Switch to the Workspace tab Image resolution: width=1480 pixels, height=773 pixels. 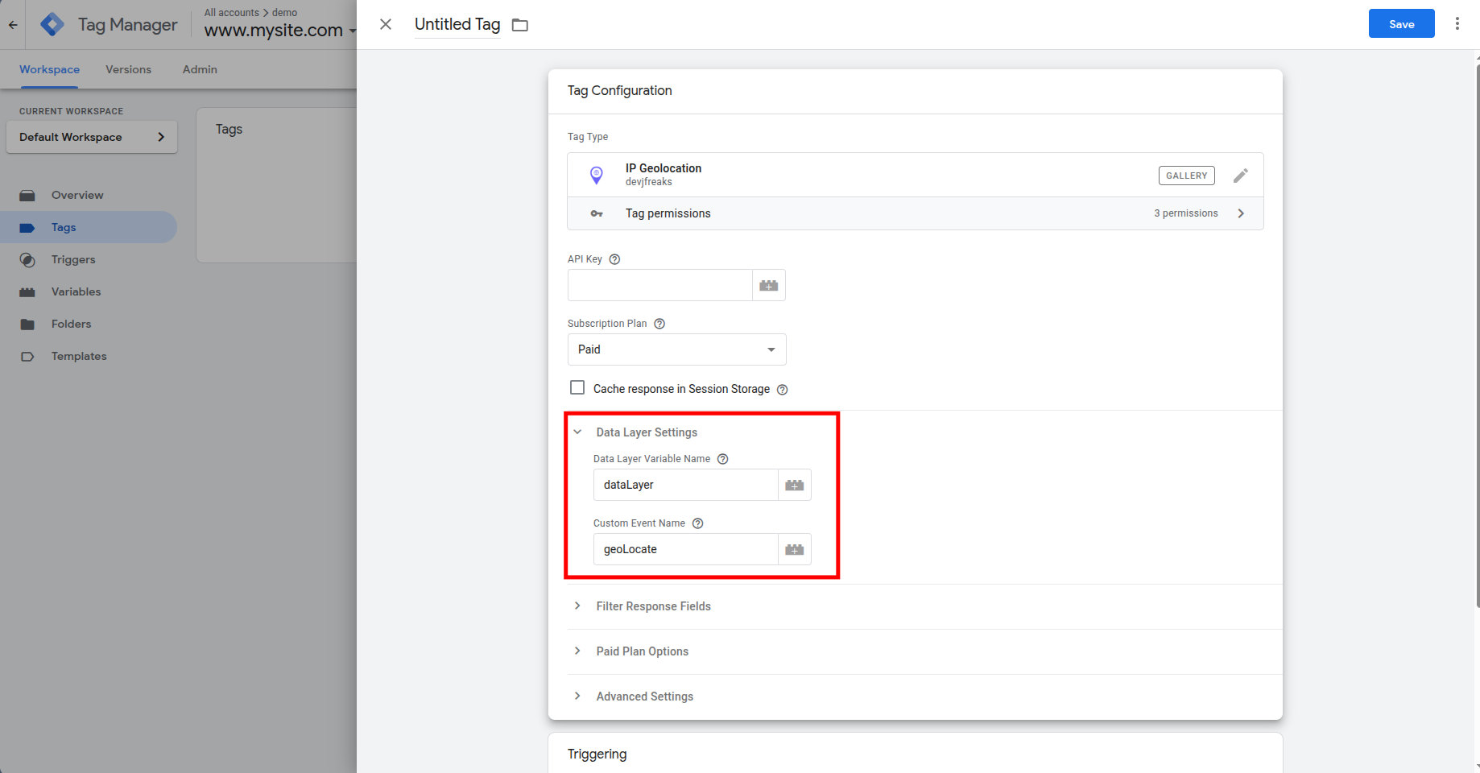point(49,69)
